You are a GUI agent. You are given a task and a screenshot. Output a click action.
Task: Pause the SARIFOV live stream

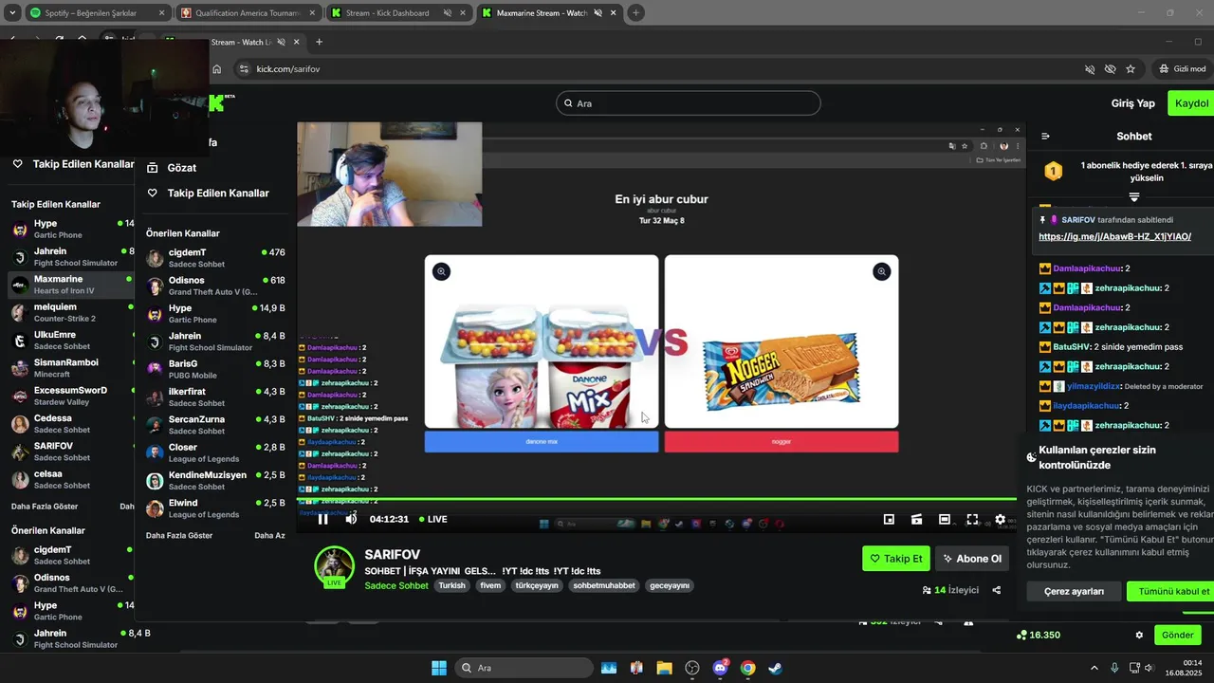(x=322, y=519)
